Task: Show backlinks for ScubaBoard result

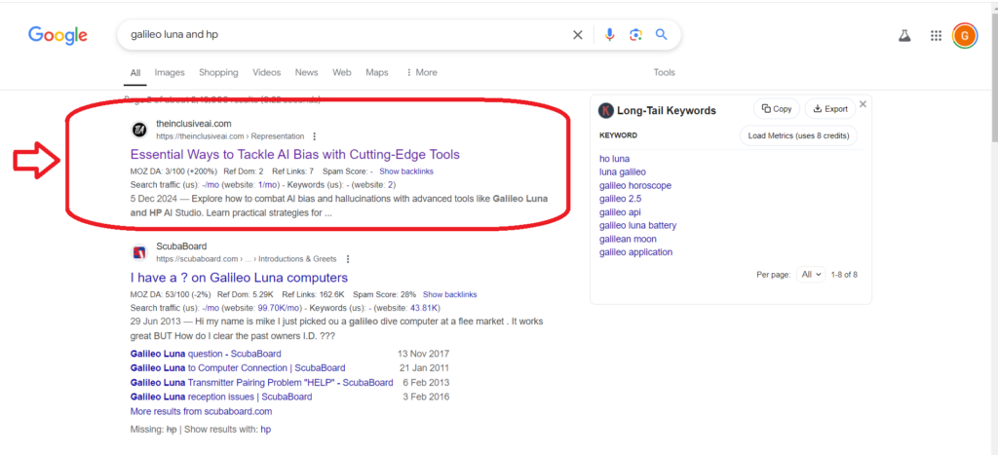Action: tap(450, 294)
